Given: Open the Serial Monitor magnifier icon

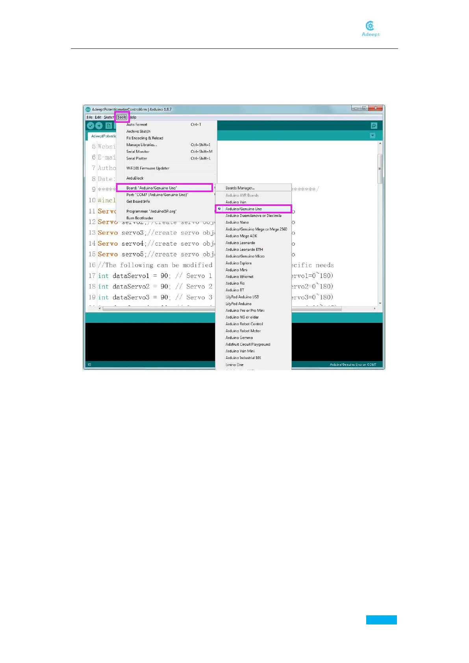Looking at the screenshot, I should 374,126.
